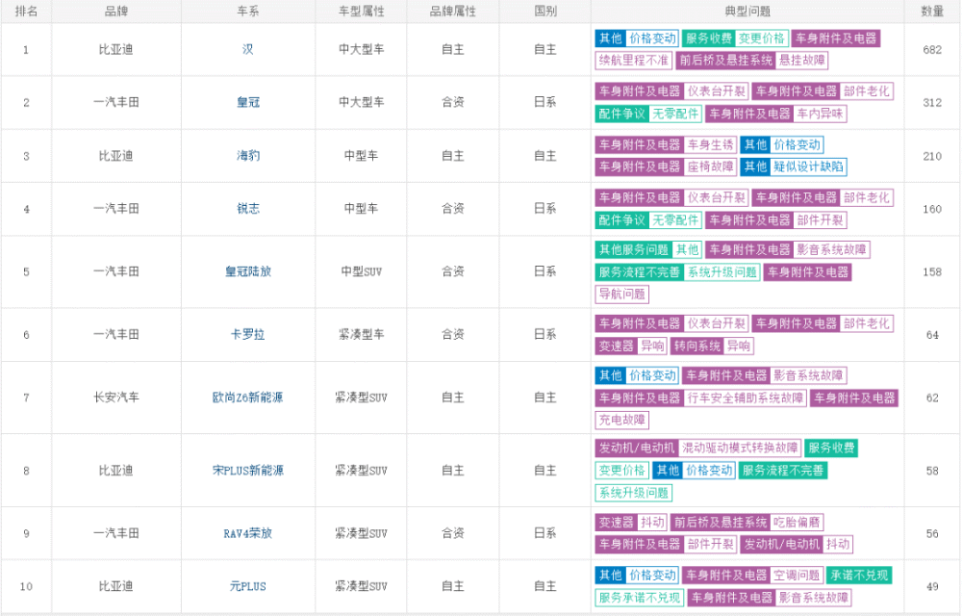962x616 pixels.
Task: Open the 元PLUS series link
Action: (x=248, y=586)
